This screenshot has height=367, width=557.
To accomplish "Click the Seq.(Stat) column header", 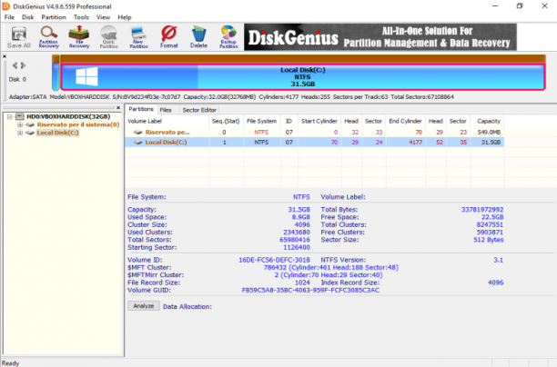I will click(x=226, y=121).
